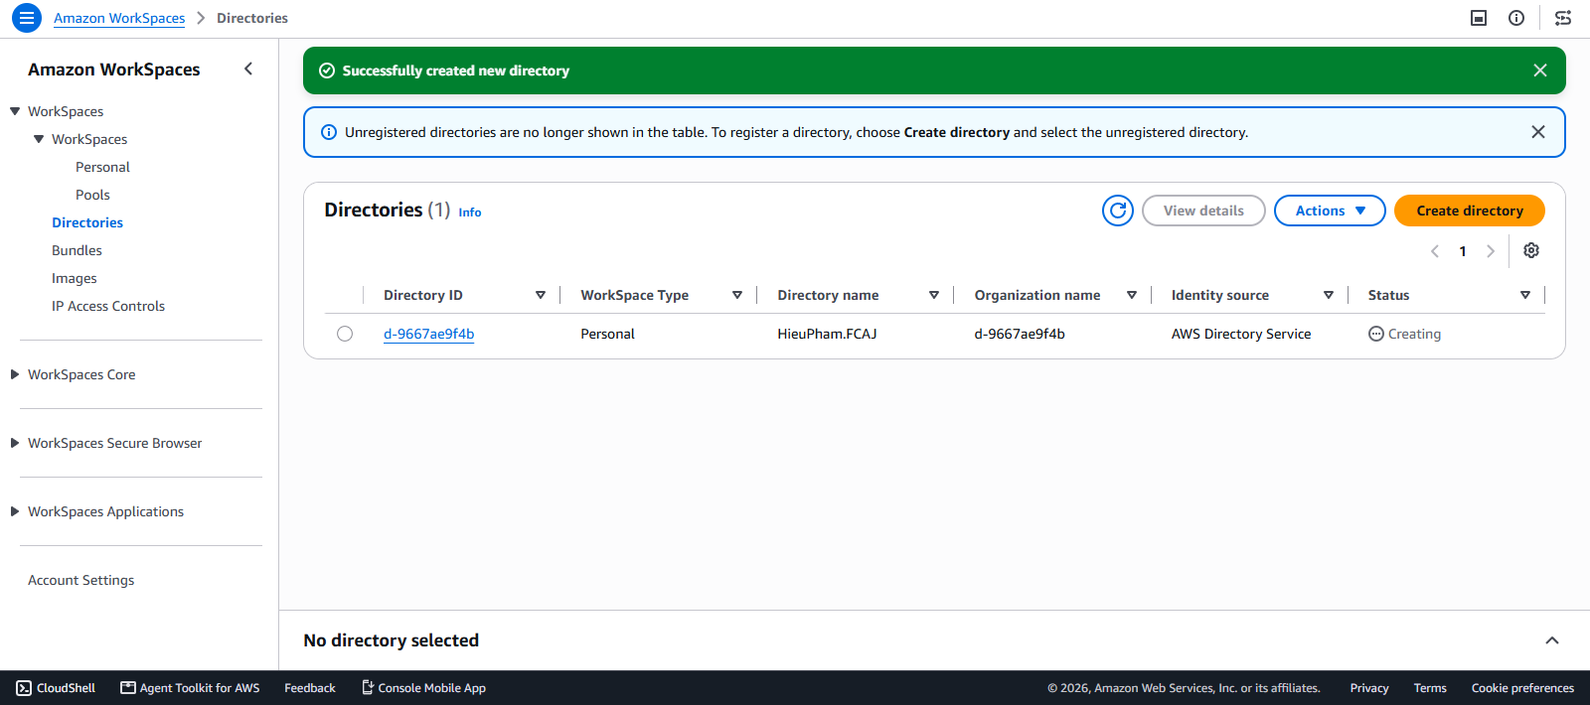Image resolution: width=1590 pixels, height=705 pixels.
Task: Select the d-9667ae9f4b directory radio button
Action: click(345, 334)
